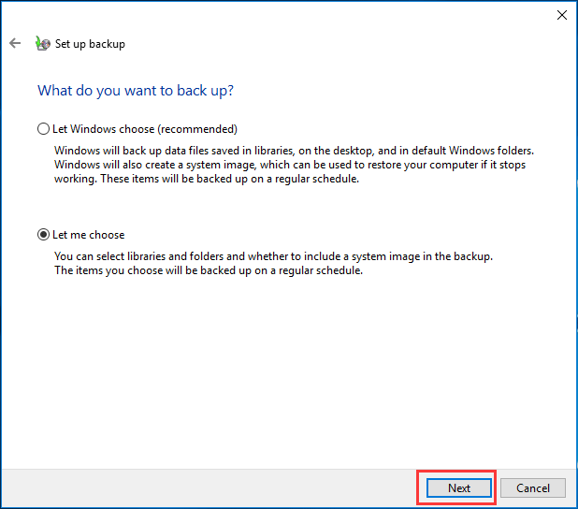Select the Let me choose radio button
The width and height of the screenshot is (578, 509).
pyautogui.click(x=81, y=235)
